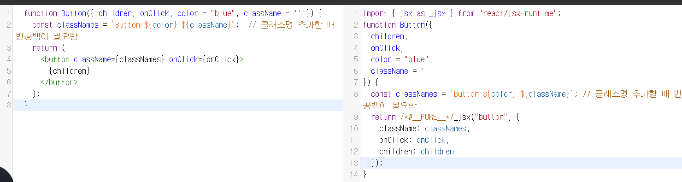Screen dimensions: 682x182
Task: Click the 'onClick,' parameter line in output
Action: [x=387, y=48]
